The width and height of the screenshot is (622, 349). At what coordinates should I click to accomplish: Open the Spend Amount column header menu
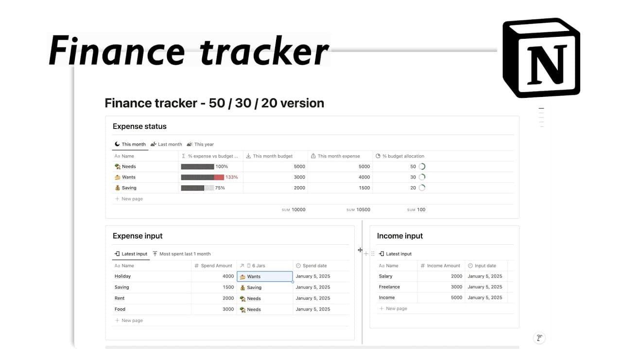click(214, 266)
